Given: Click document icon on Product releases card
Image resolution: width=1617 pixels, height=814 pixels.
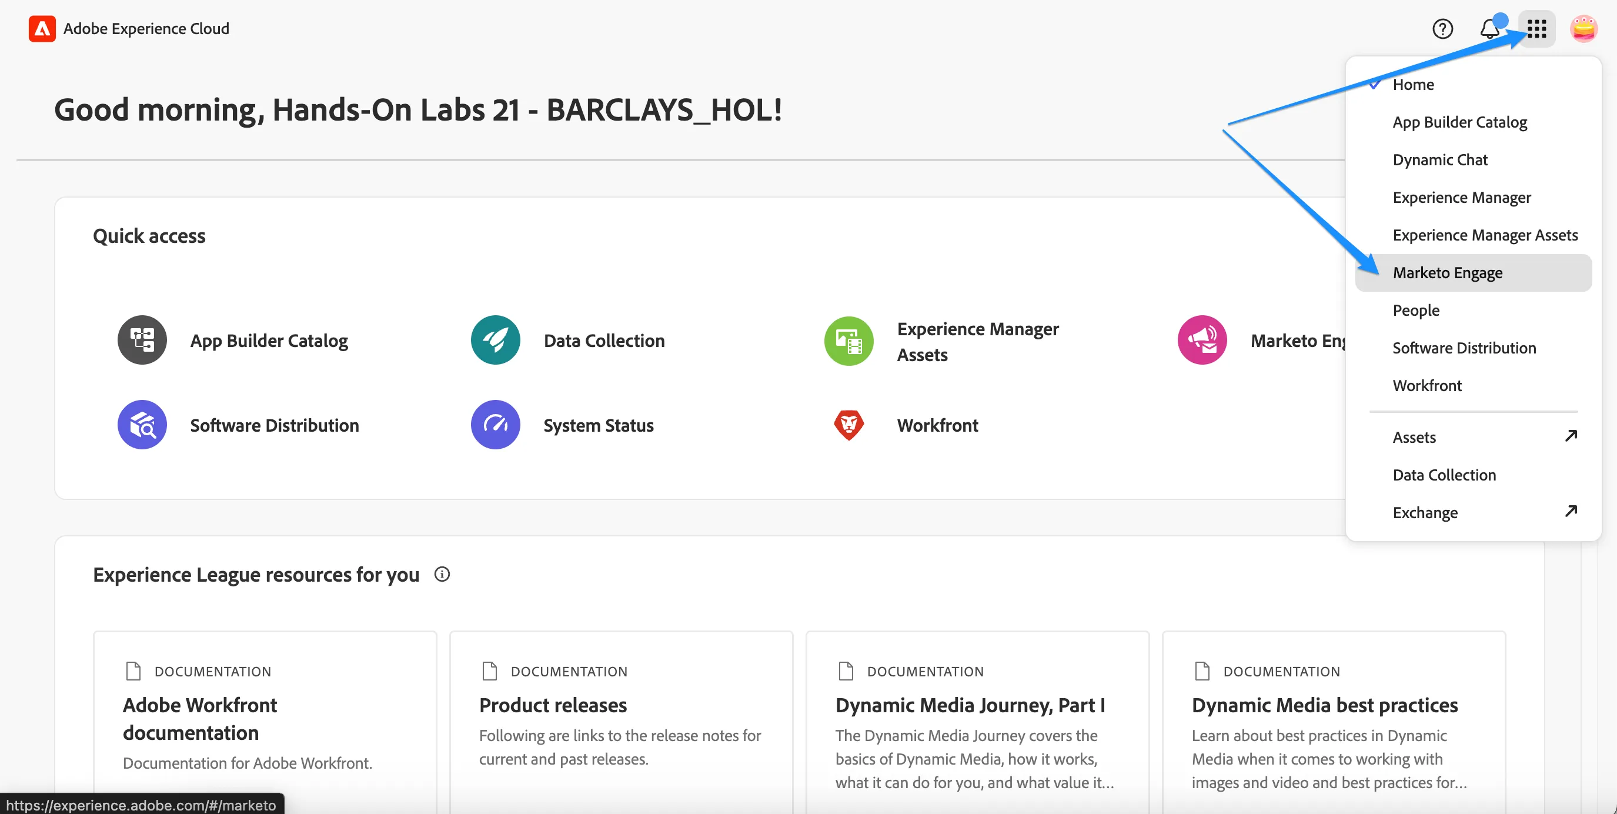Looking at the screenshot, I should [489, 671].
